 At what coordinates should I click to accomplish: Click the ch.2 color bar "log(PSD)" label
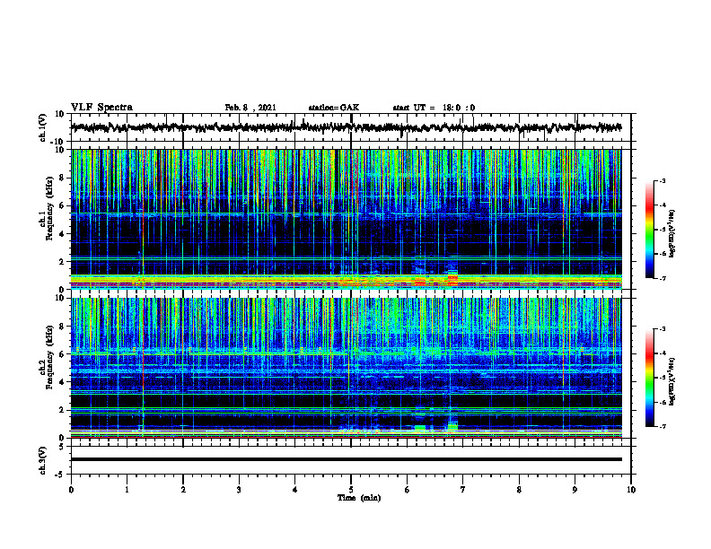click(x=672, y=381)
